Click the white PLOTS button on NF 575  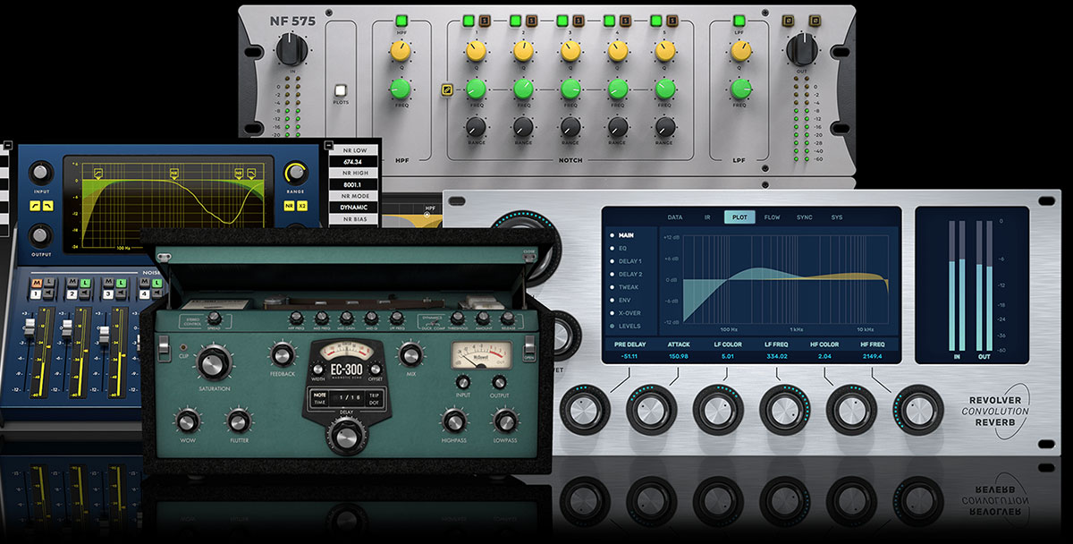click(340, 90)
